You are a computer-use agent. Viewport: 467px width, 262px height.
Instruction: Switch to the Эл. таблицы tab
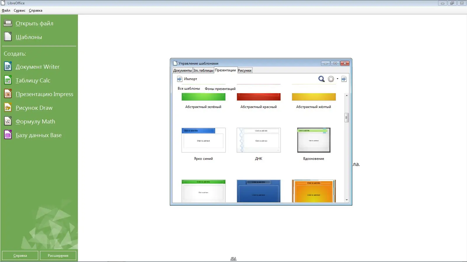coord(203,70)
